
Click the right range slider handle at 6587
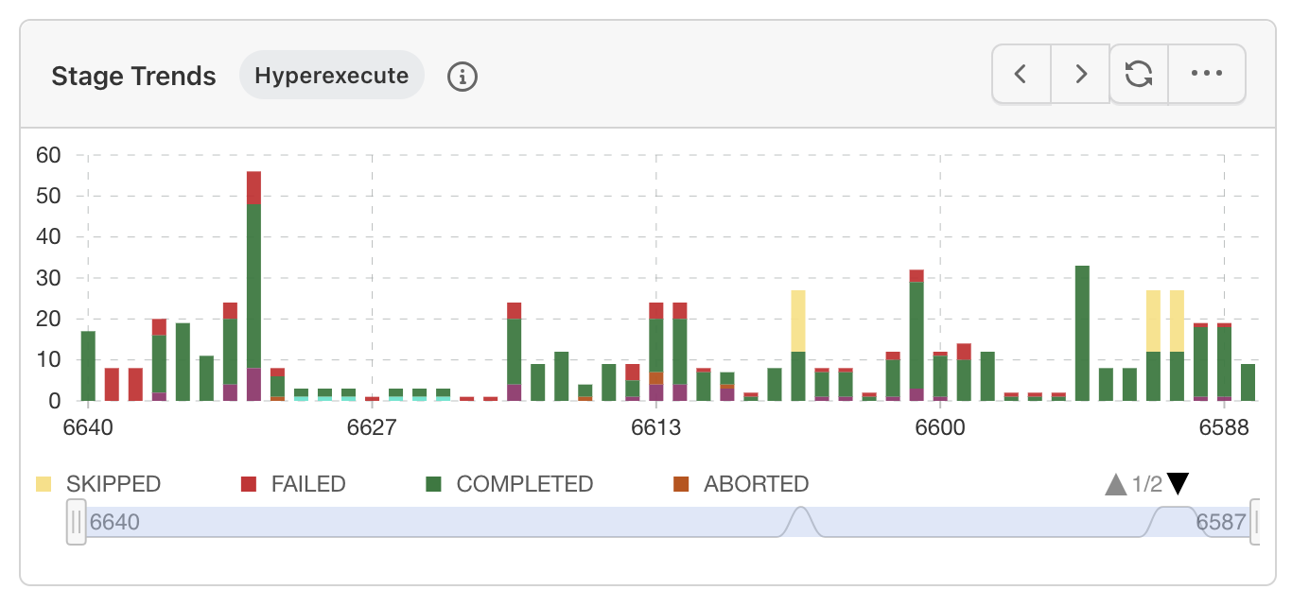point(1254,522)
